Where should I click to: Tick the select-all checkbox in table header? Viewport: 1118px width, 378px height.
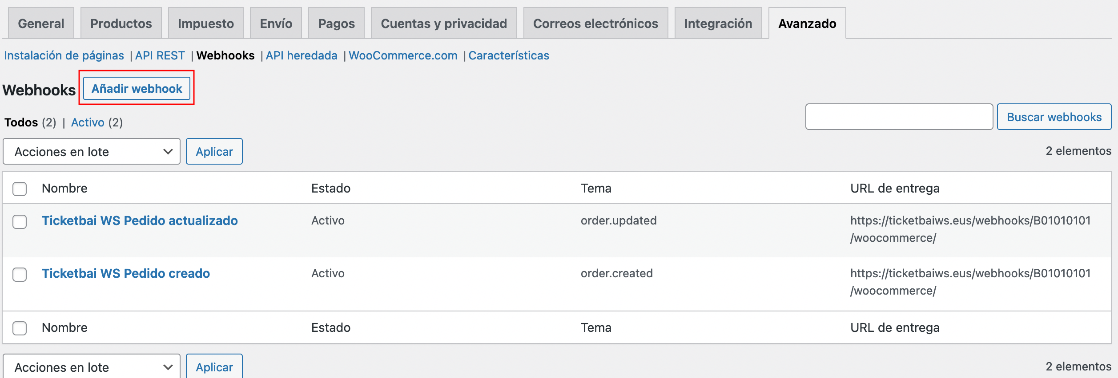pos(20,189)
